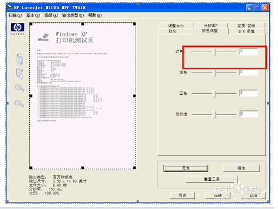Click the 红色 value input field

coord(249,52)
